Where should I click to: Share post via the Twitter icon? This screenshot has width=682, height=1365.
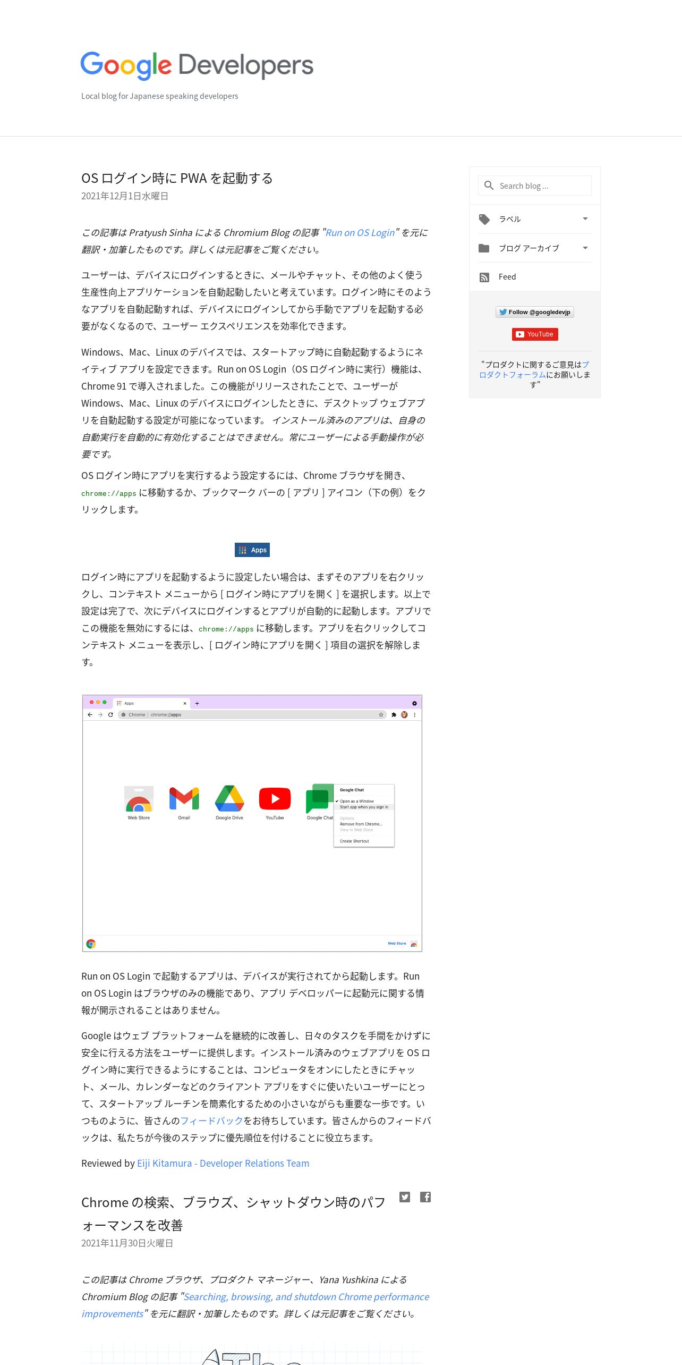point(405,1197)
